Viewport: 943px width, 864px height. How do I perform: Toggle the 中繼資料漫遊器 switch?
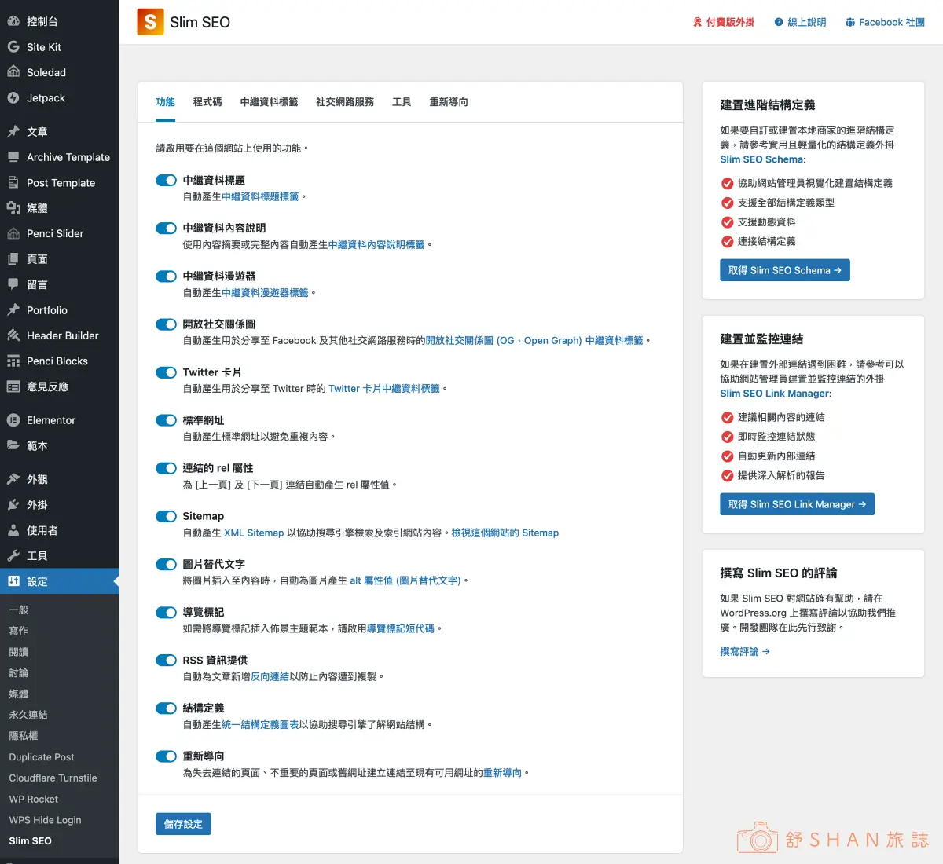tap(166, 276)
